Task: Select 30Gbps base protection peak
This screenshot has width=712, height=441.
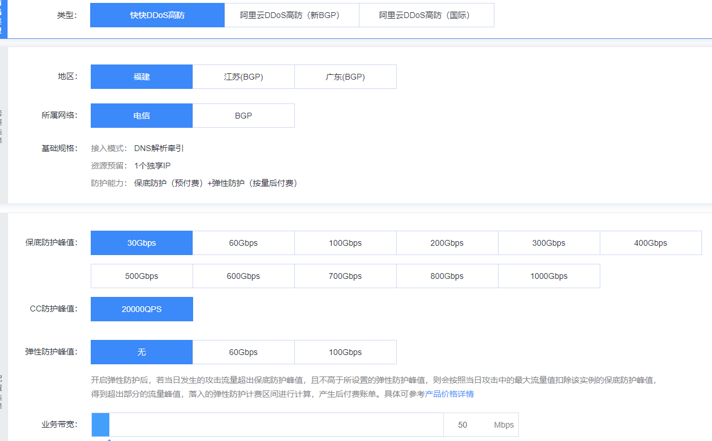Action: 141,243
